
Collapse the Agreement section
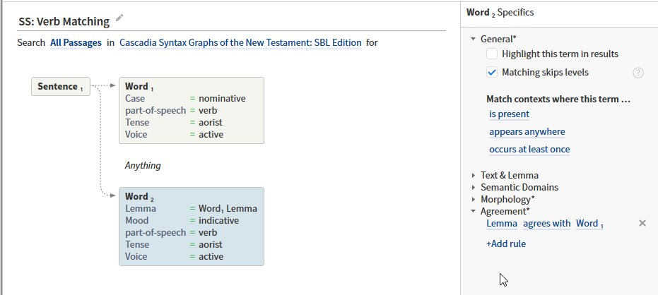[474, 212]
